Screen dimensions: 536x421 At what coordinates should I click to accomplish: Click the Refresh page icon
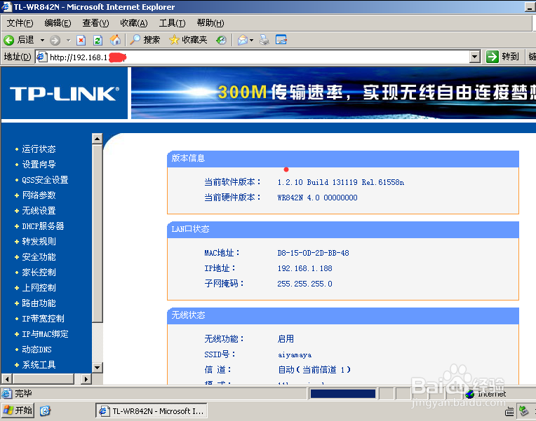pyautogui.click(x=98, y=41)
